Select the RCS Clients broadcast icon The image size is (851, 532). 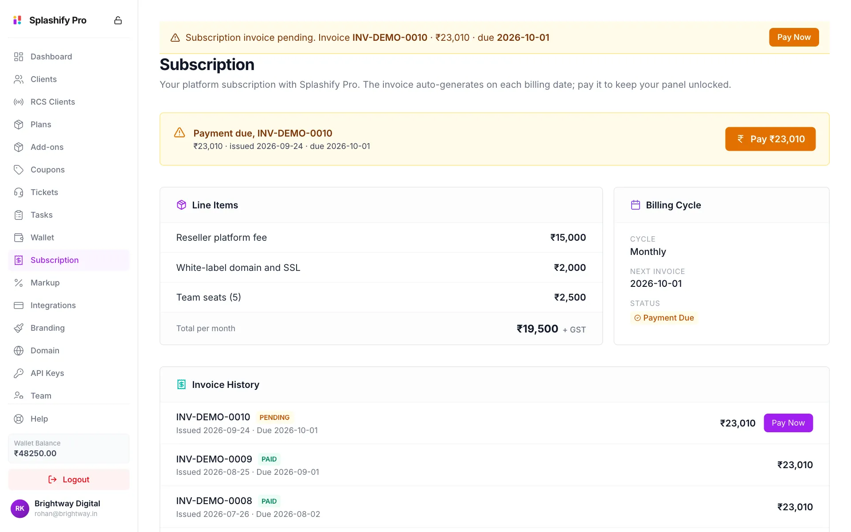point(19,102)
